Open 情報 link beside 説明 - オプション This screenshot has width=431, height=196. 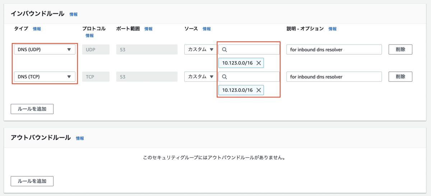[332, 29]
